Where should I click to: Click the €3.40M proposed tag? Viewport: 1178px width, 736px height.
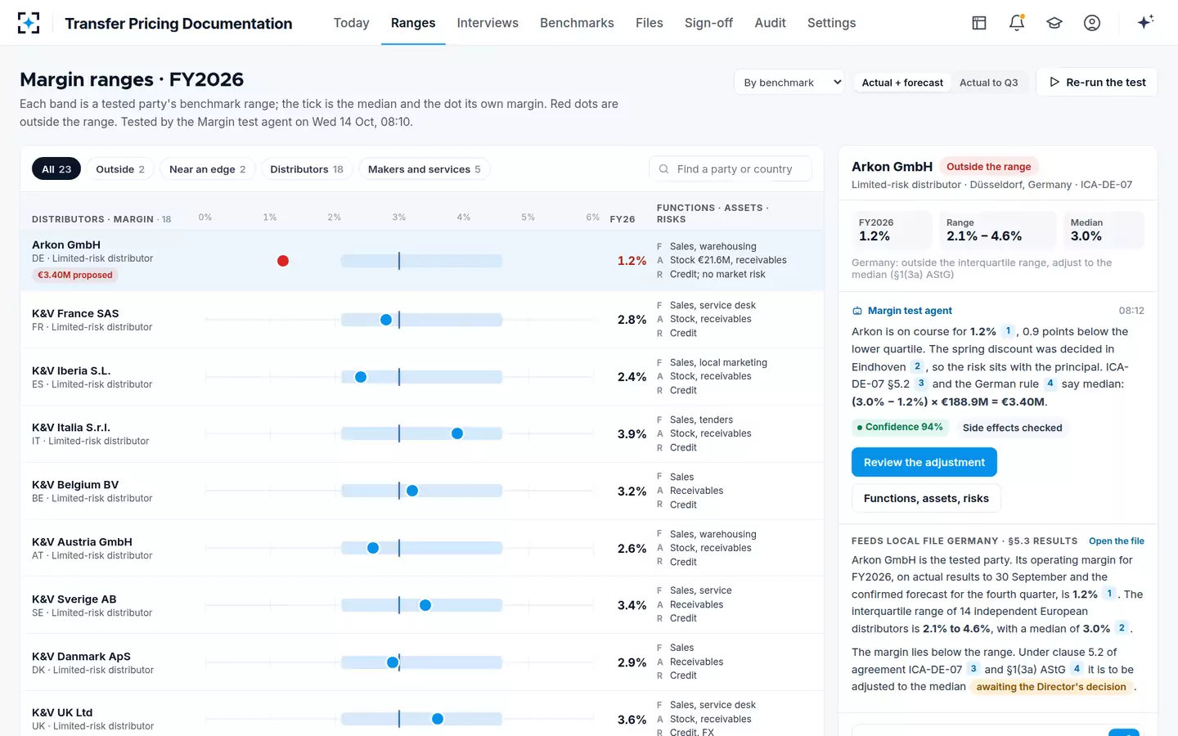[75, 275]
